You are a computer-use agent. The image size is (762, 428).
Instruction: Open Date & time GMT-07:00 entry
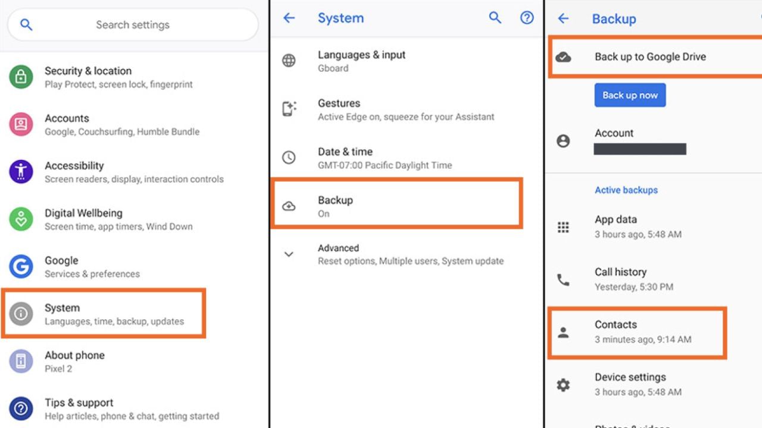(x=407, y=158)
